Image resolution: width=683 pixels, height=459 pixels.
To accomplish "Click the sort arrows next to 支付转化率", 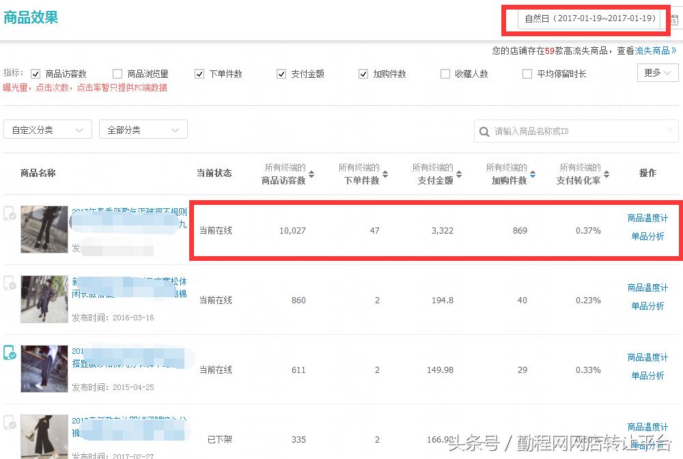I will (x=607, y=174).
